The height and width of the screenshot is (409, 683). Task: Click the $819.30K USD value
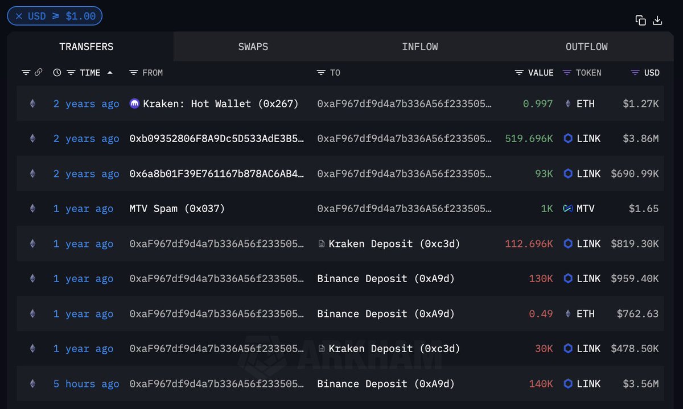635,243
